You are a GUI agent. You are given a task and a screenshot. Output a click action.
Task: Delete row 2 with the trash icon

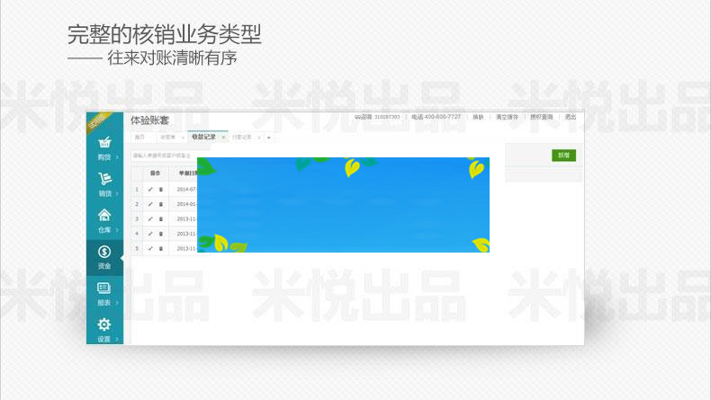(161, 204)
